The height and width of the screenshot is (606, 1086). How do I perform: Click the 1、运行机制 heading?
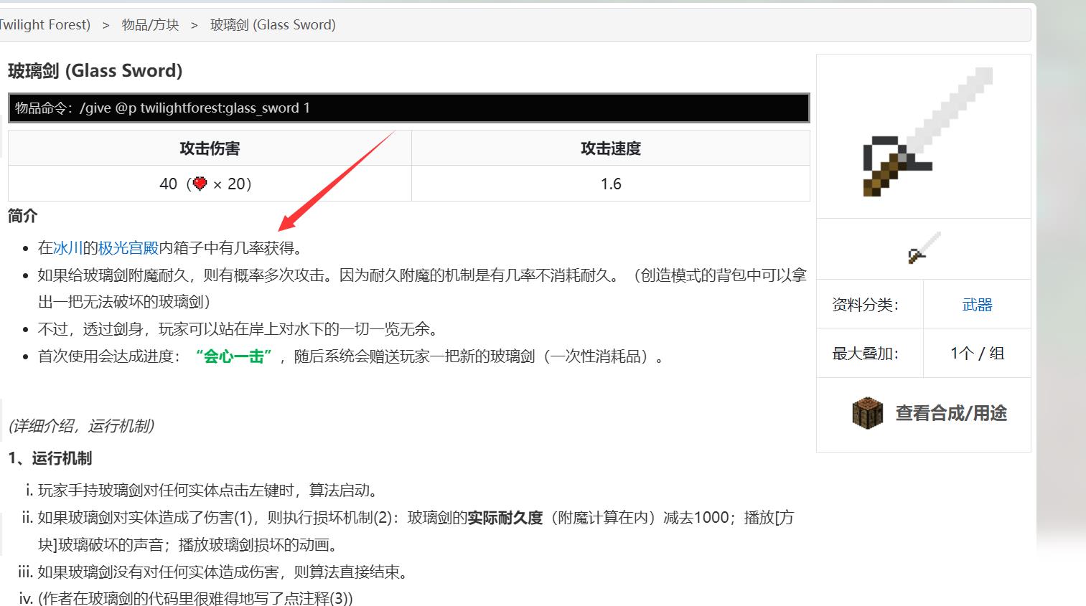click(50, 458)
